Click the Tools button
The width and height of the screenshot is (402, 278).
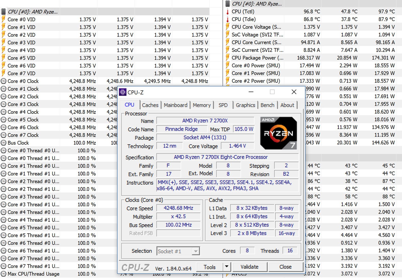coord(210,267)
